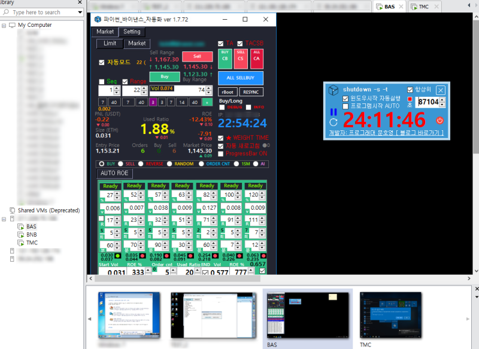Image resolution: width=479 pixels, height=349 pixels.
Task: Click the BAS VM icon in library tree
Action: tap(21, 226)
